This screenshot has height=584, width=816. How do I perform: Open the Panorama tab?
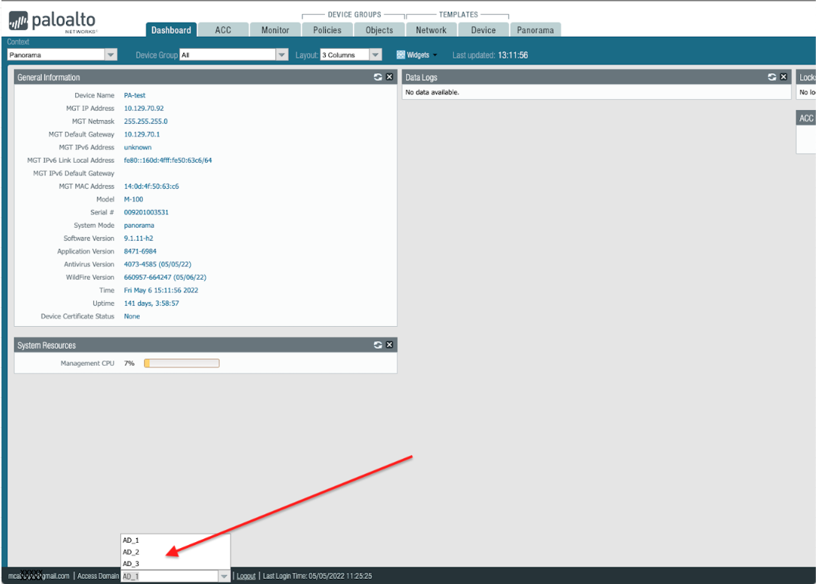click(535, 30)
